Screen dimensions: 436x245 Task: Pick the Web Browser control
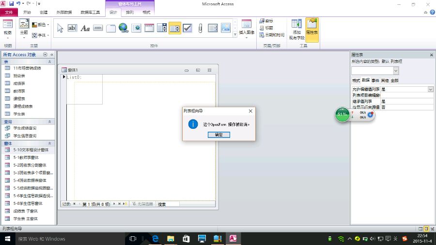coord(136,28)
